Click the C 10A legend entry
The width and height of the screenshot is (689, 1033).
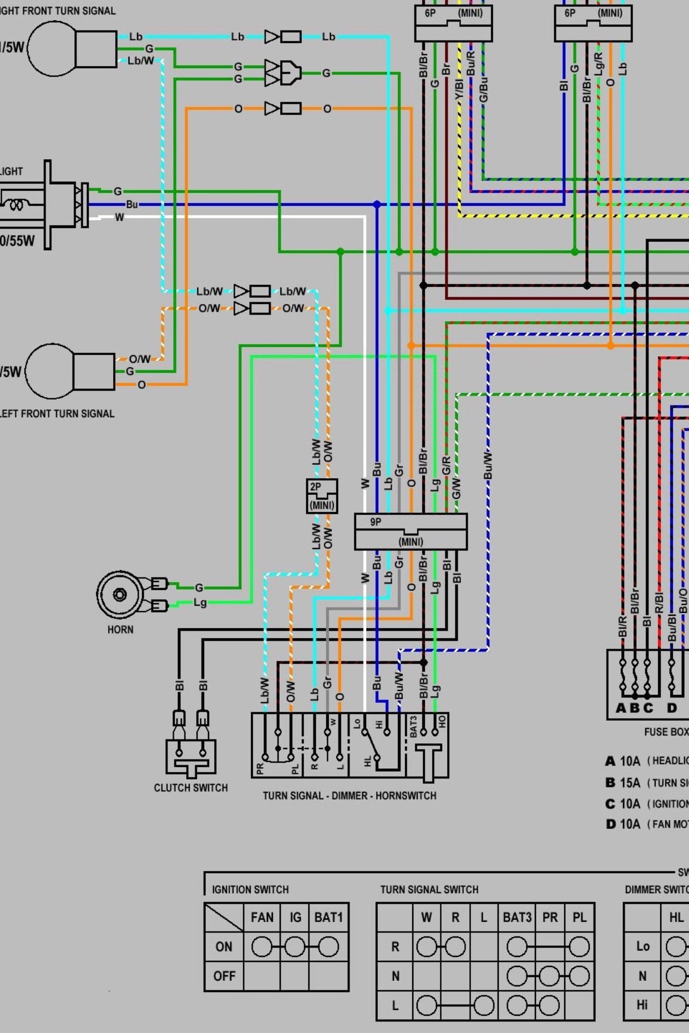tap(647, 804)
